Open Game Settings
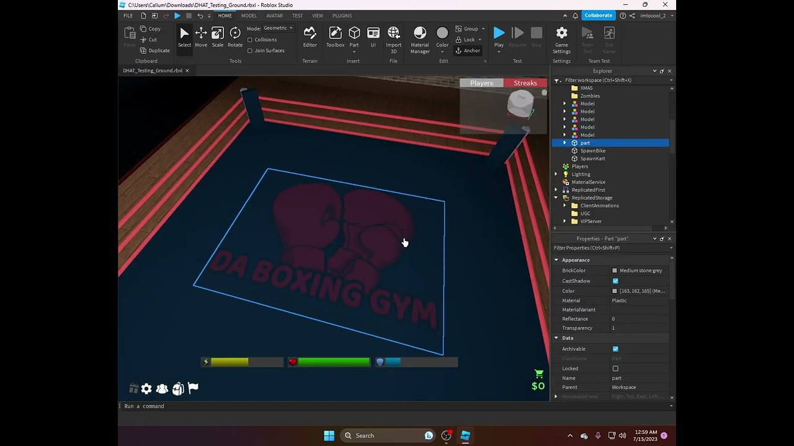Screen dimensions: 794x446 561,40
